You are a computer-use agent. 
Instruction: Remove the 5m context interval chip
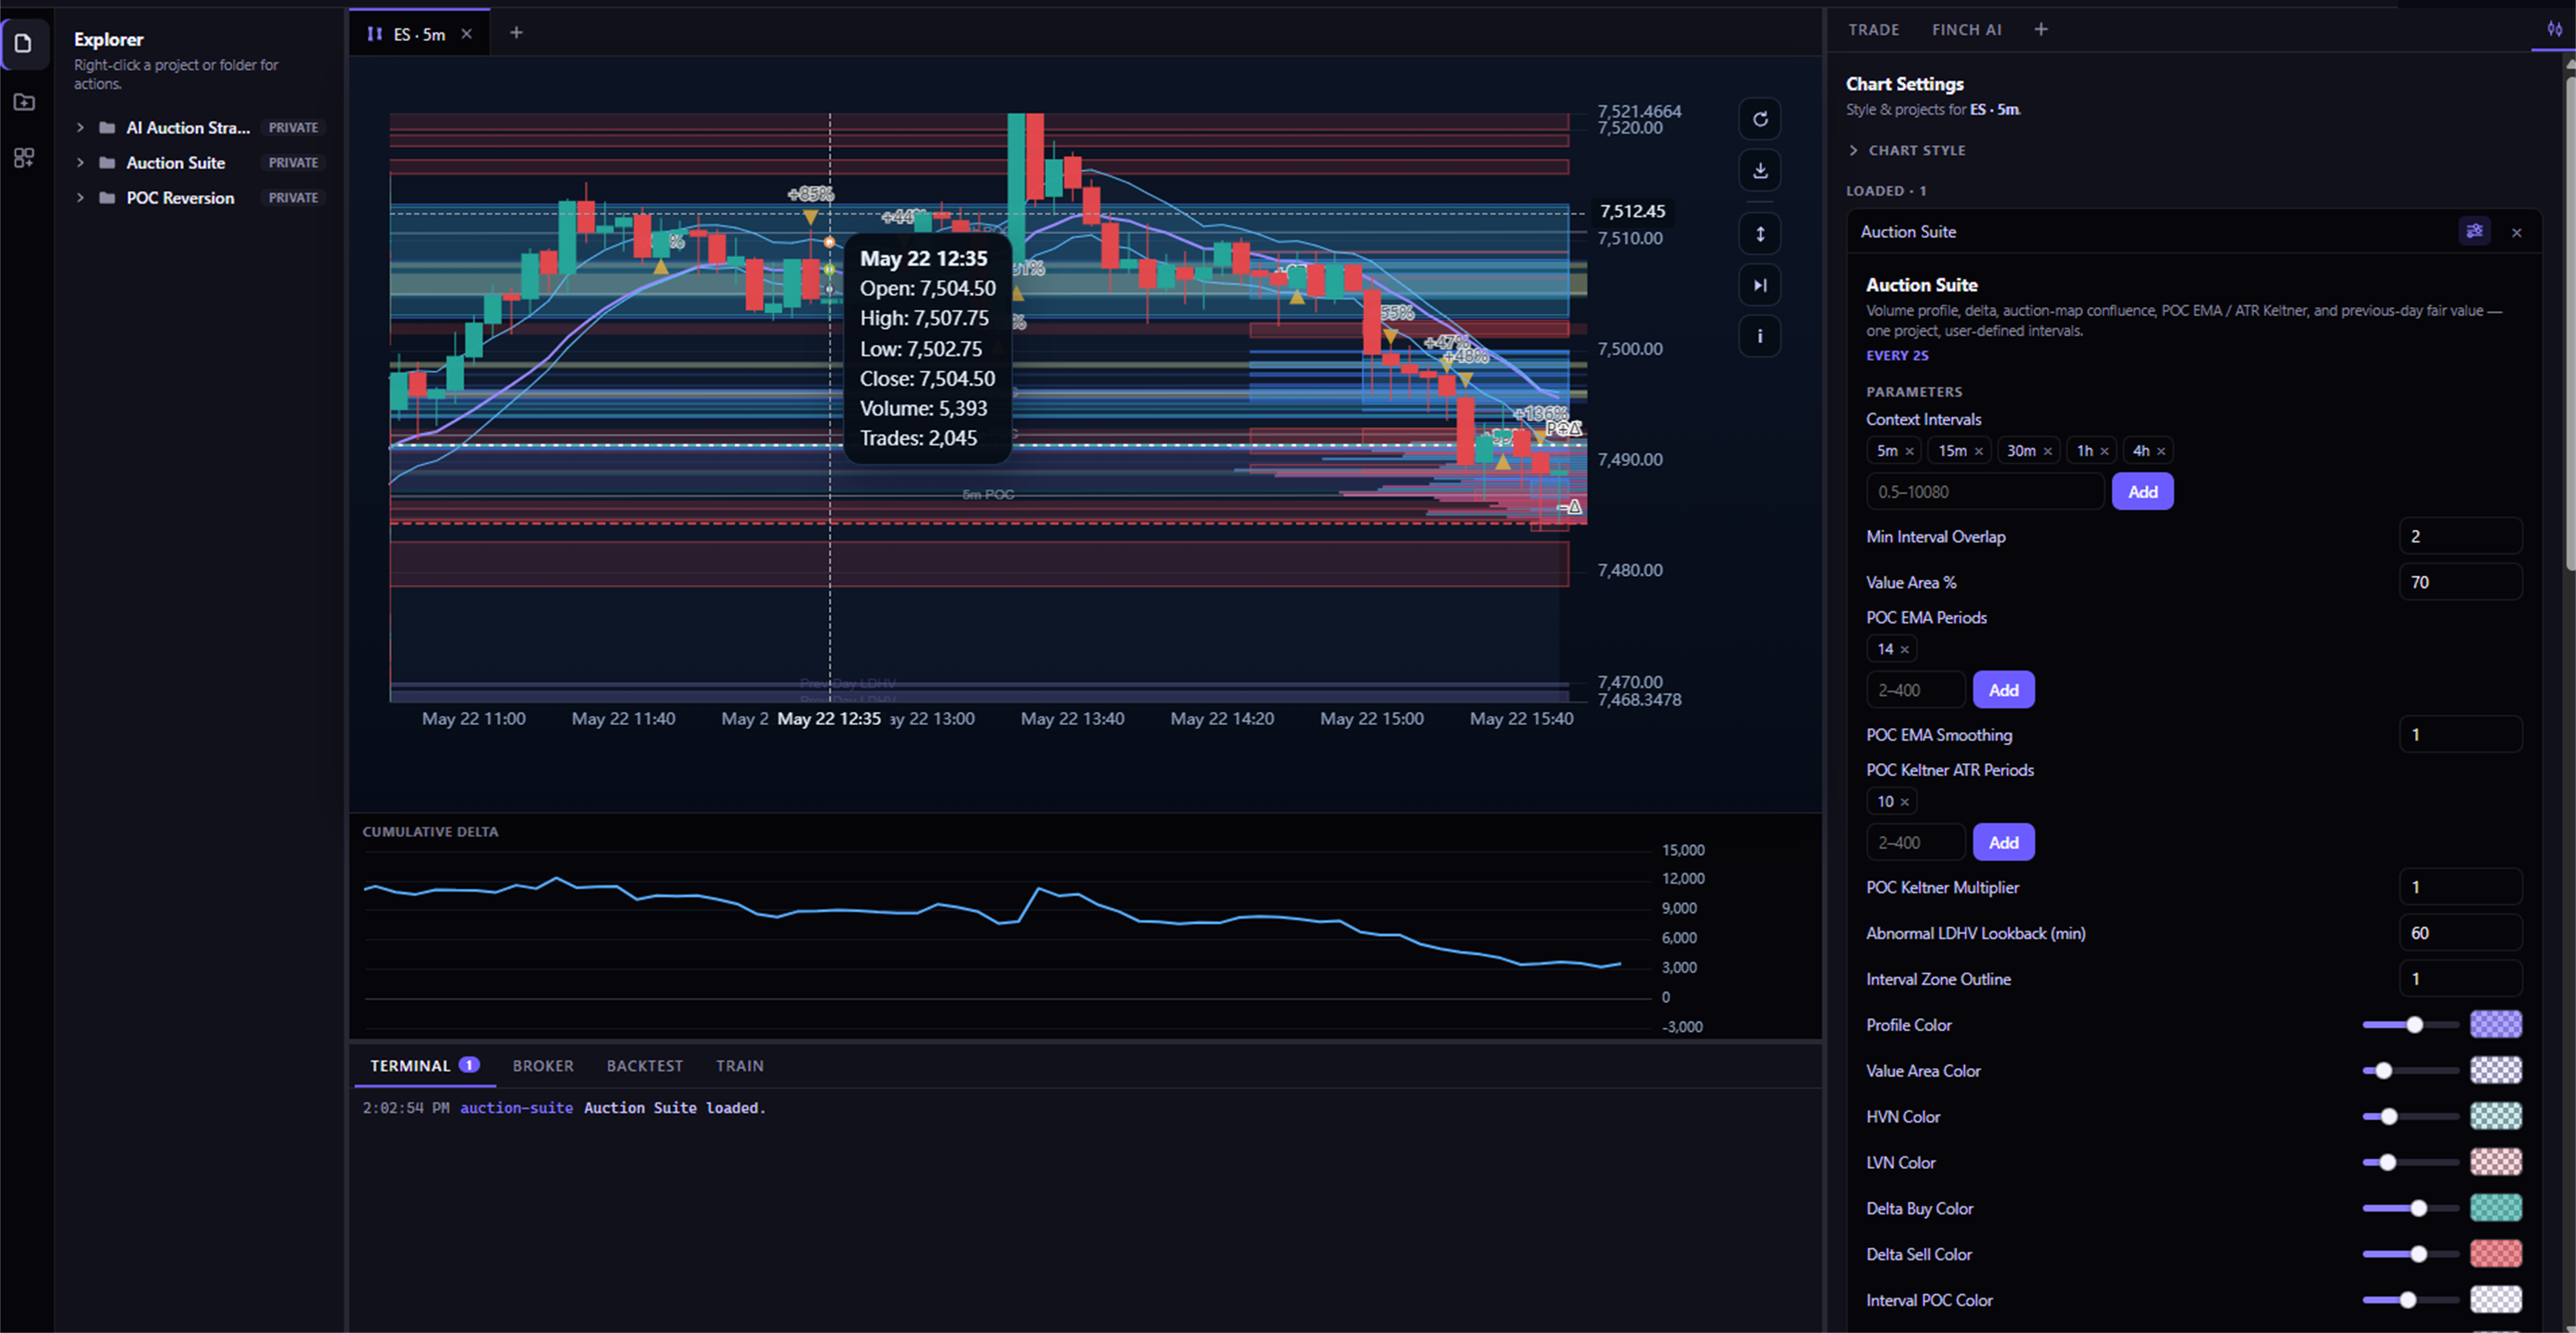coord(1909,452)
